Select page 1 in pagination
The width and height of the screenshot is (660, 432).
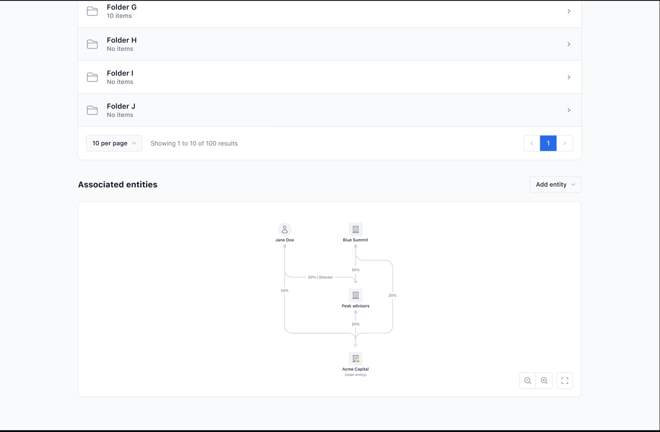pyautogui.click(x=548, y=143)
